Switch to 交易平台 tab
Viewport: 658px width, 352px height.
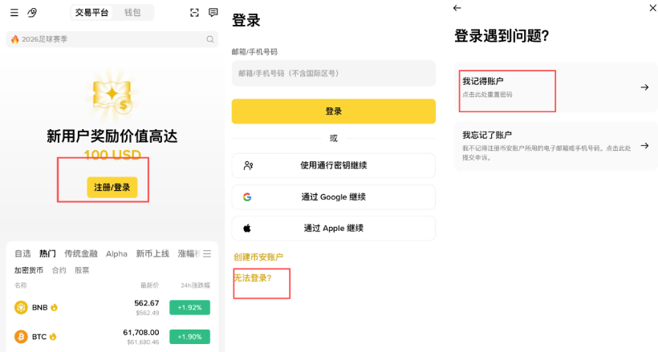(91, 13)
